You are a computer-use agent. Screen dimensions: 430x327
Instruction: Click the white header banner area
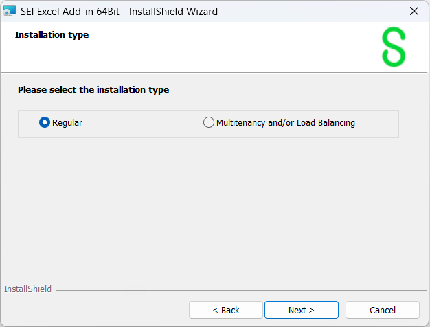206,52
